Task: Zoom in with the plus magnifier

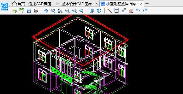Action: (67, 11)
